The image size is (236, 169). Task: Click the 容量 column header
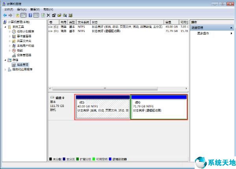tap(171, 22)
